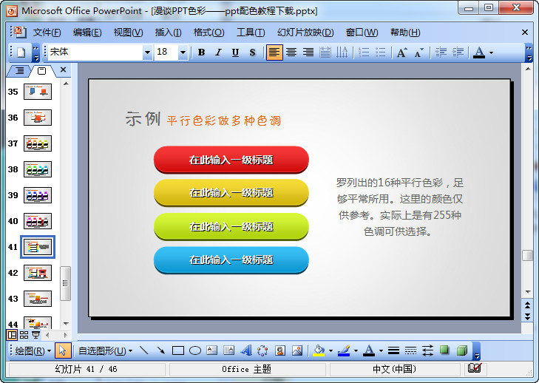Open 插入(I) menu
Image resolution: width=539 pixels, height=383 pixels.
168,33
